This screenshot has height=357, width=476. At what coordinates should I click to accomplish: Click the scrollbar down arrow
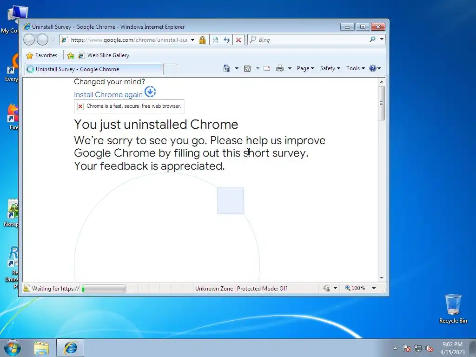(x=382, y=278)
